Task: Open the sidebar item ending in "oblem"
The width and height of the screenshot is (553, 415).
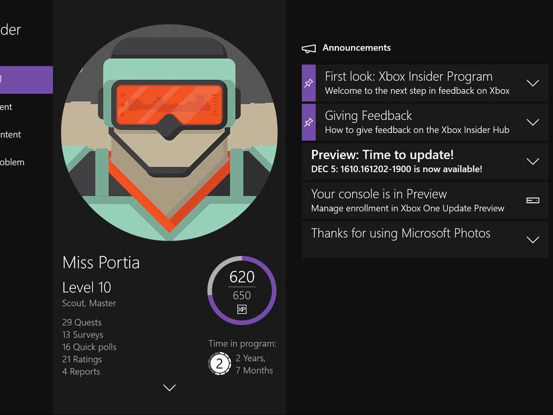Action: tap(12, 162)
